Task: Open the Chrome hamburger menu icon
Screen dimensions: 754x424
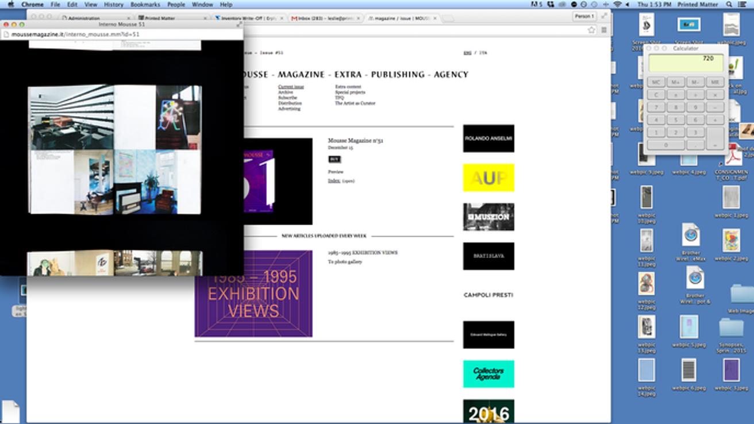Action: point(604,30)
